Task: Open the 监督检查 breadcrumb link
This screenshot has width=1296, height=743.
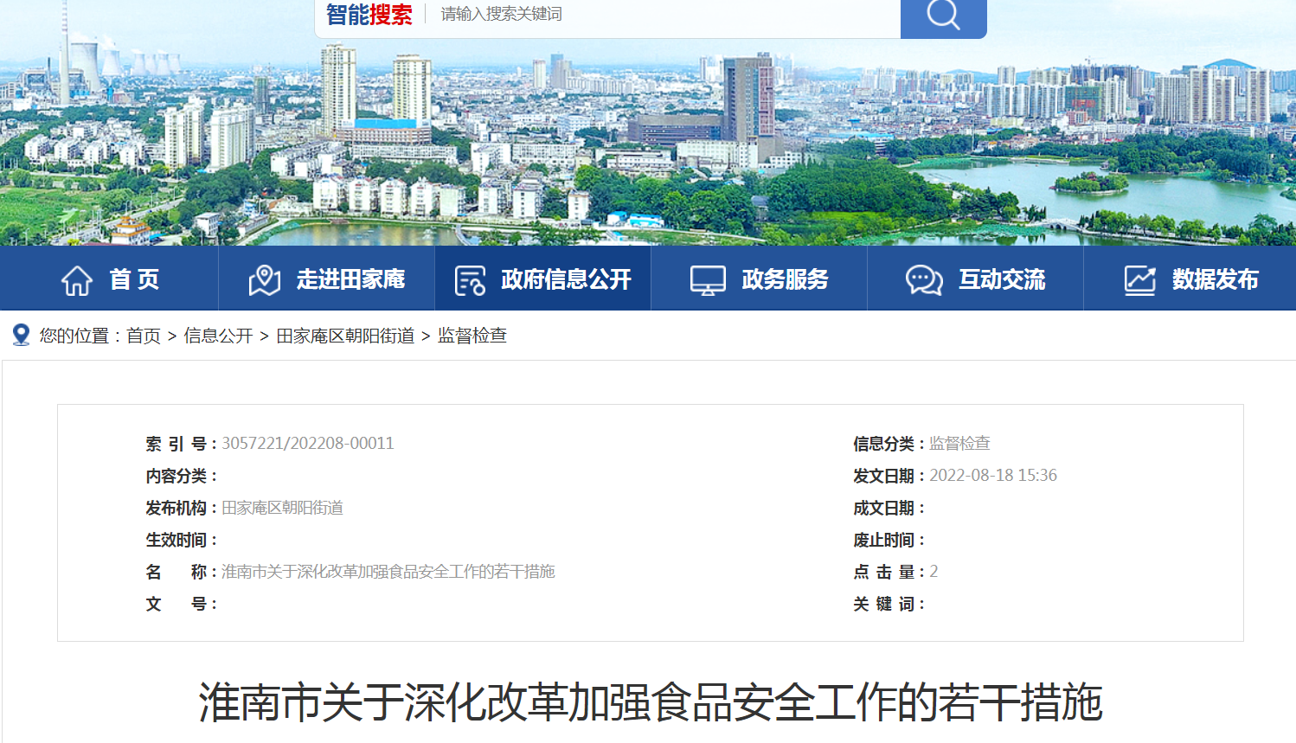Action: pos(472,336)
